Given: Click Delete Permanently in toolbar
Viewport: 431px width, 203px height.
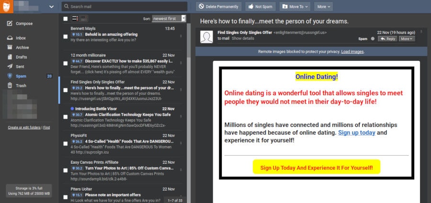Looking at the screenshot, I should click(218, 7).
